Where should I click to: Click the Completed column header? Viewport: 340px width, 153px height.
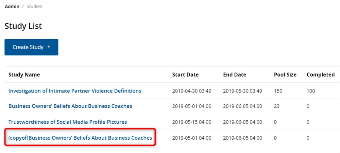[320, 75]
